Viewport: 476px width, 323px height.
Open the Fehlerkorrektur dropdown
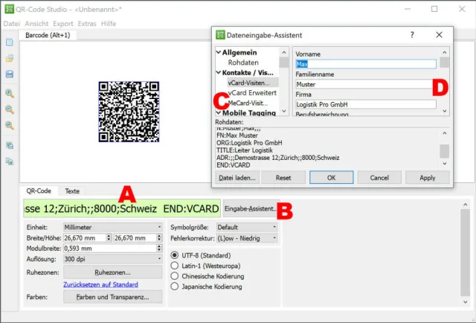pos(246,238)
